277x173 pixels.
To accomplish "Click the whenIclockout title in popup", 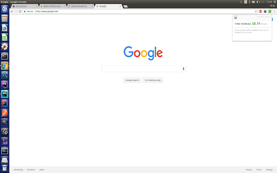I will pos(264,17).
